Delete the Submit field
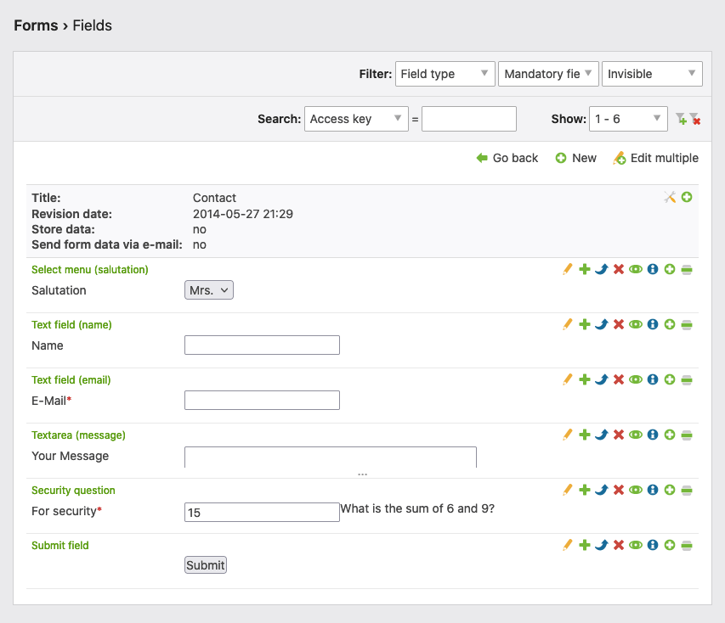Image resolution: width=725 pixels, height=623 pixels. (x=619, y=545)
